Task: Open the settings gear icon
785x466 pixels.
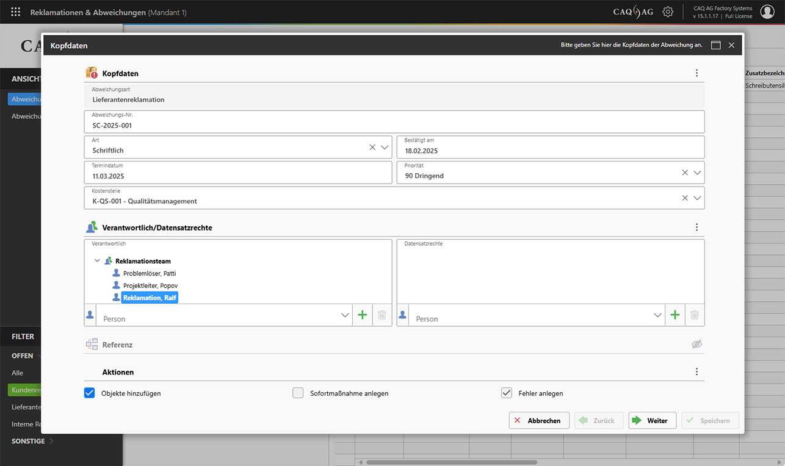Action: point(668,12)
